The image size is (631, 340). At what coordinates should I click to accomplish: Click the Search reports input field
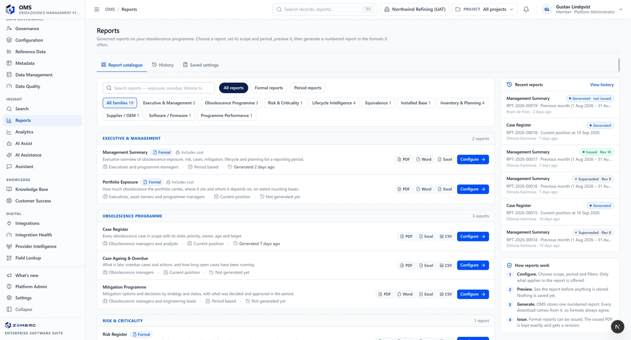point(159,88)
